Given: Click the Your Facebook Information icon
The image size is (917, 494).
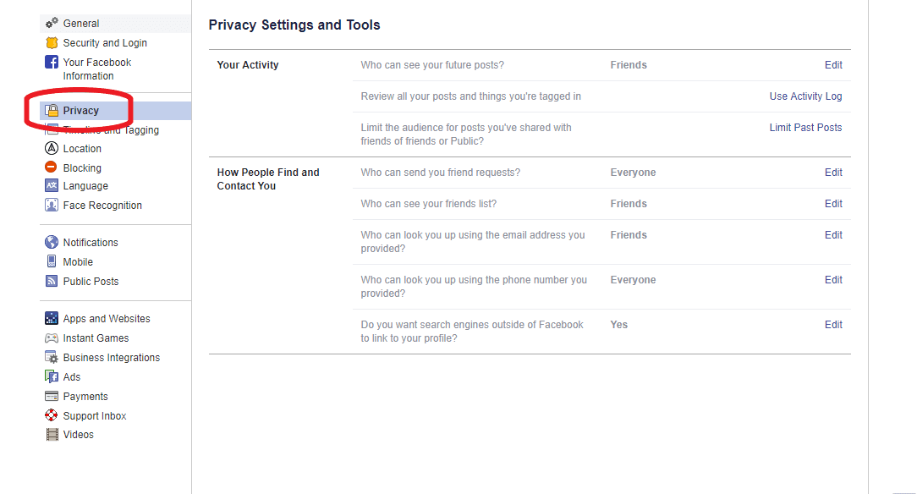Looking at the screenshot, I should (x=52, y=62).
